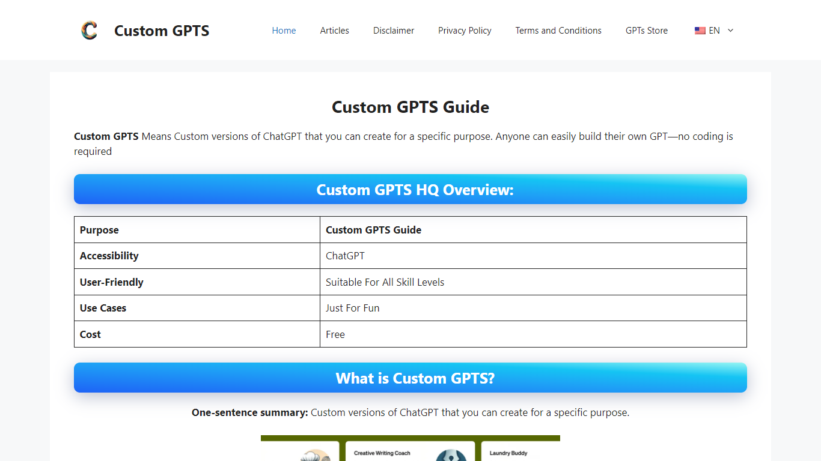The image size is (821, 461).
Task: Click the What is Custom GPTS? banner
Action: [x=410, y=378]
